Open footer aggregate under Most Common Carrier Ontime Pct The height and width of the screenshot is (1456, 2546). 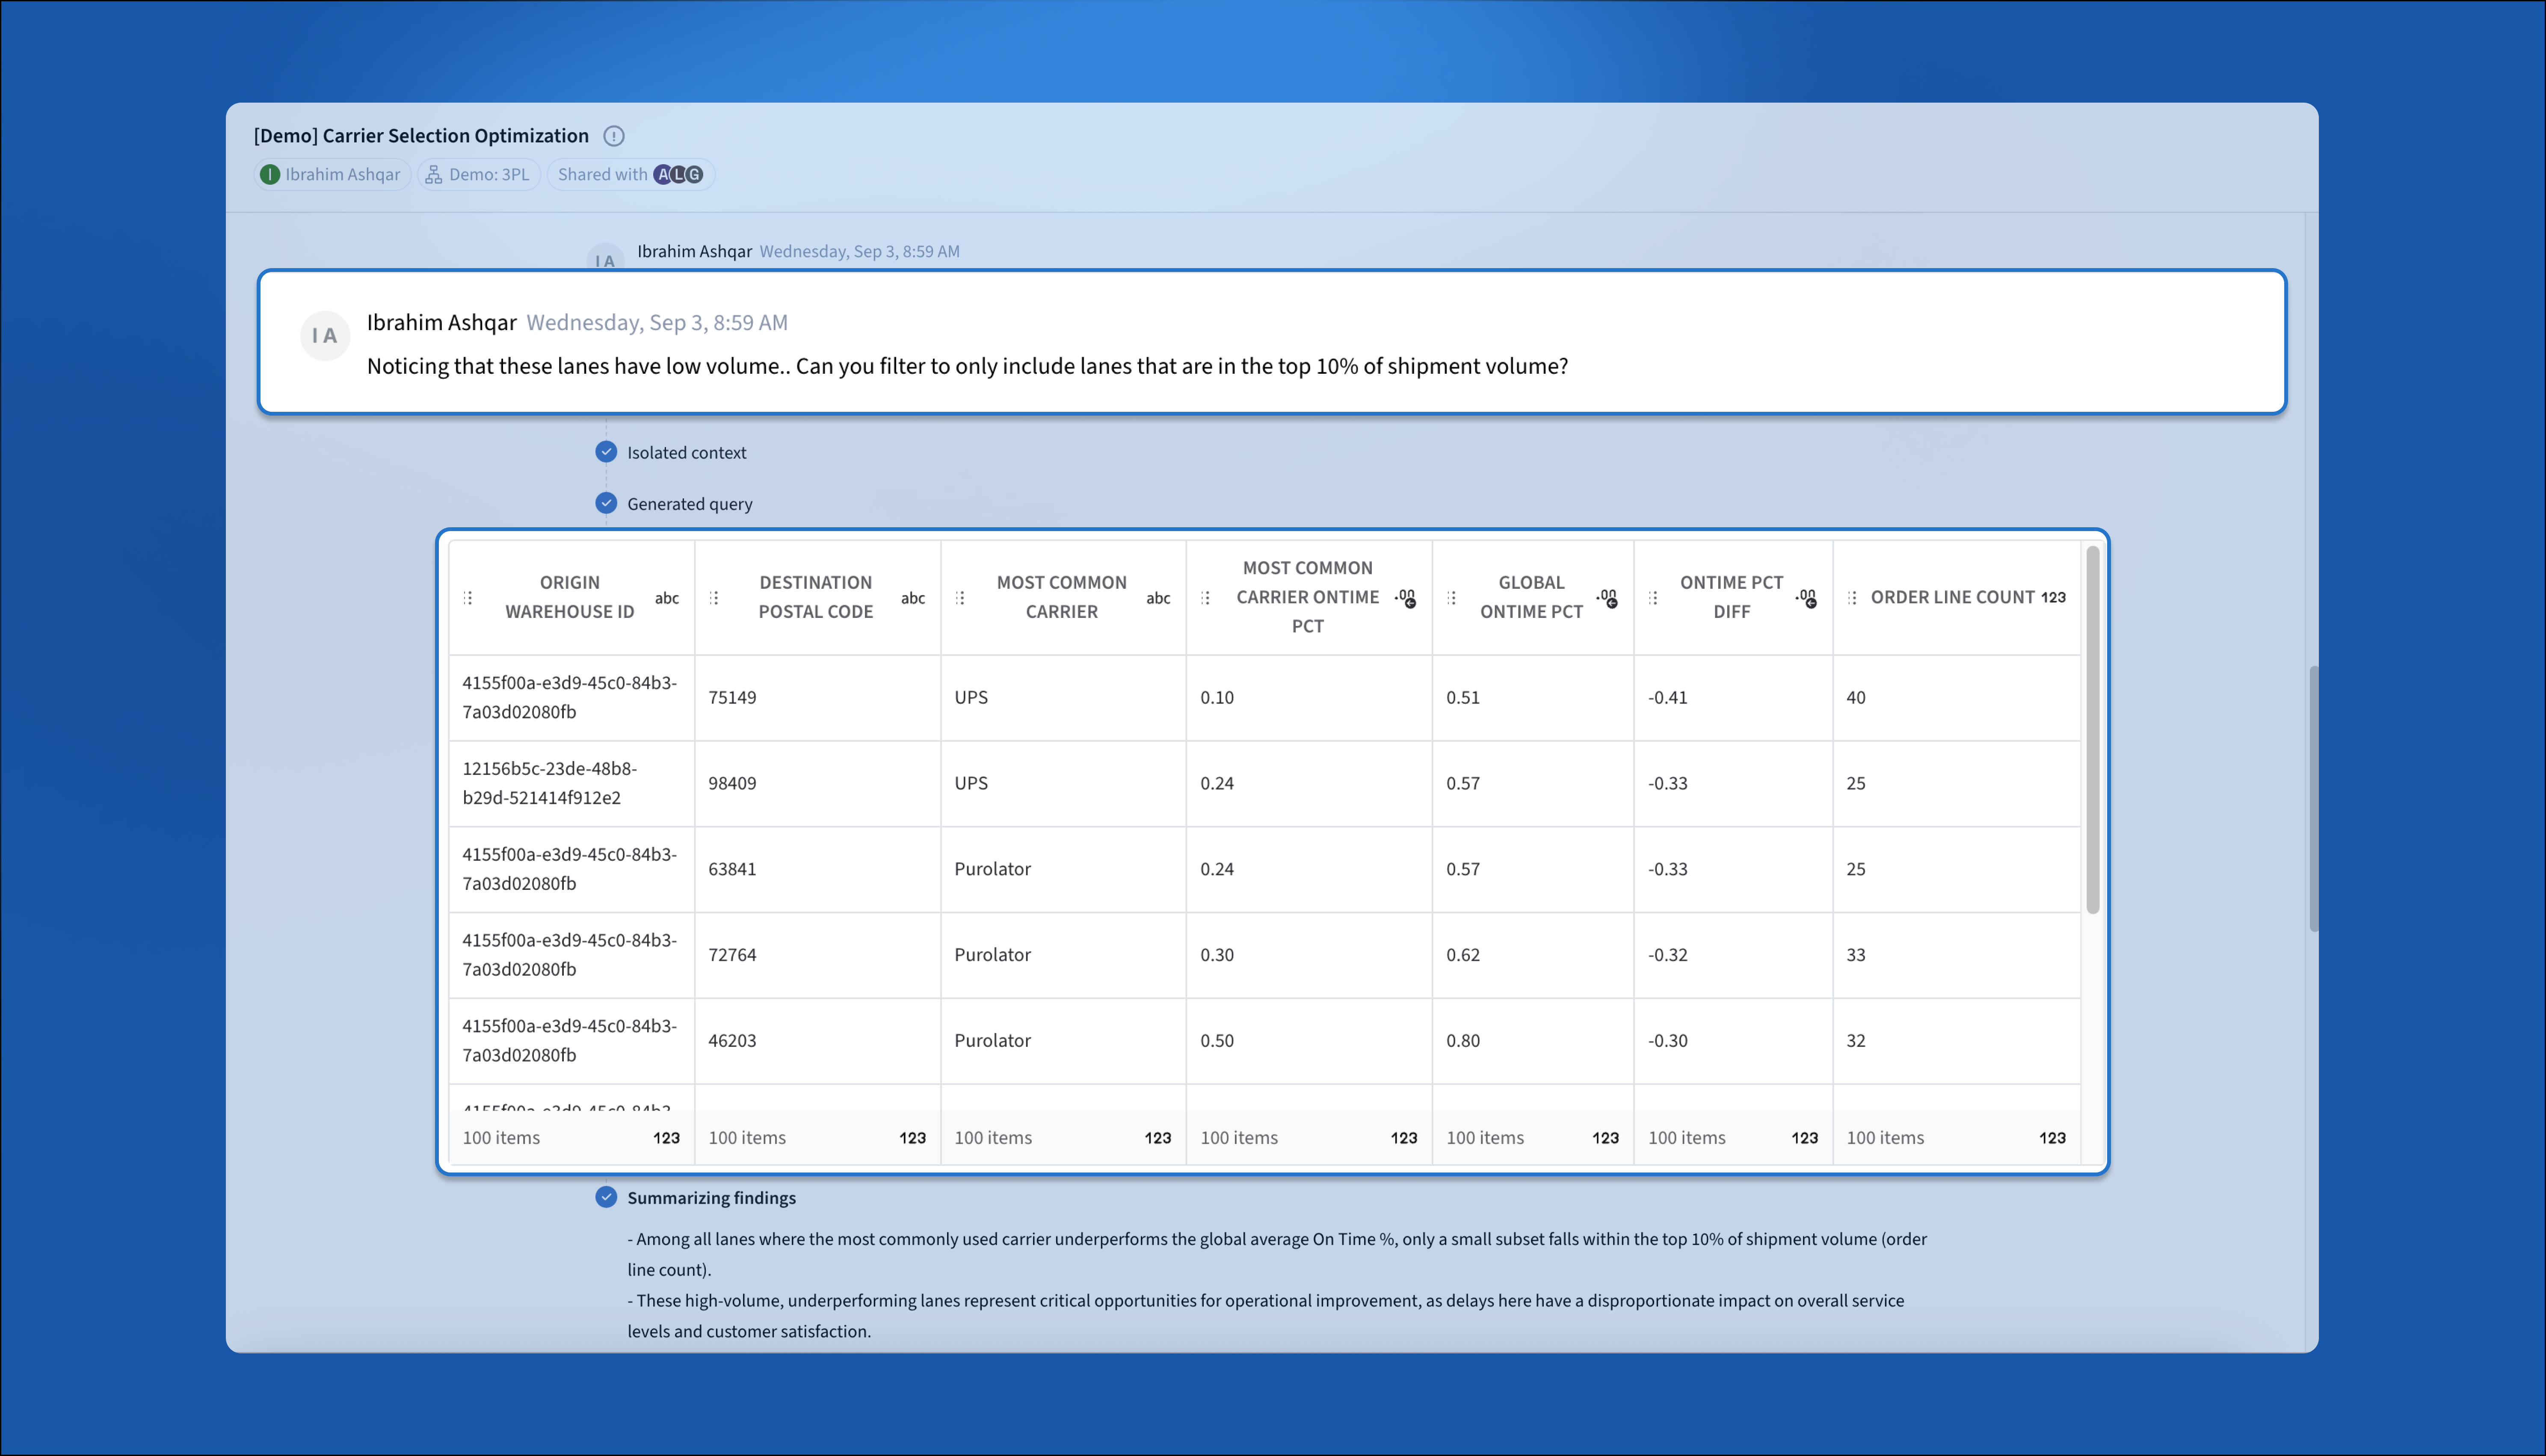(x=1309, y=1138)
